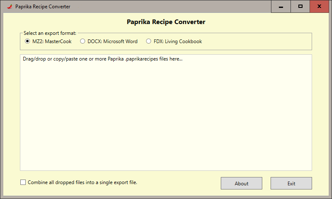Screen dimensions: 332x199
Task: Click inside the large file drop area
Action: [166, 116]
